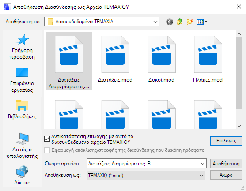Select the Διατάξεις Διαμερίσματος file
The width and height of the screenshot is (246, 191).
point(69,61)
